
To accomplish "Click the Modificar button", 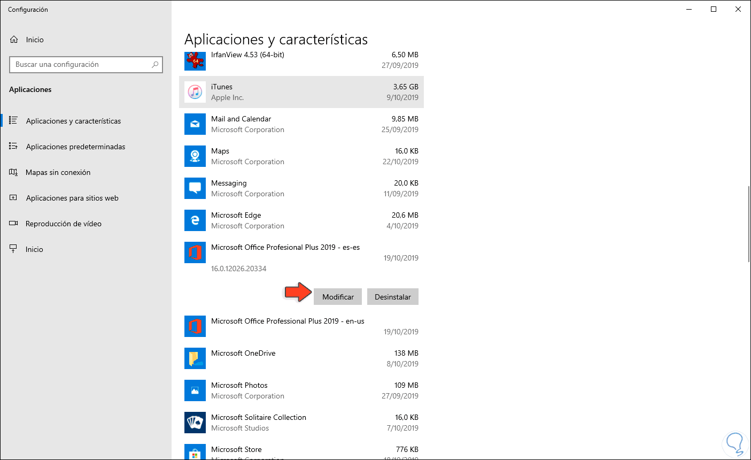I will (x=338, y=297).
